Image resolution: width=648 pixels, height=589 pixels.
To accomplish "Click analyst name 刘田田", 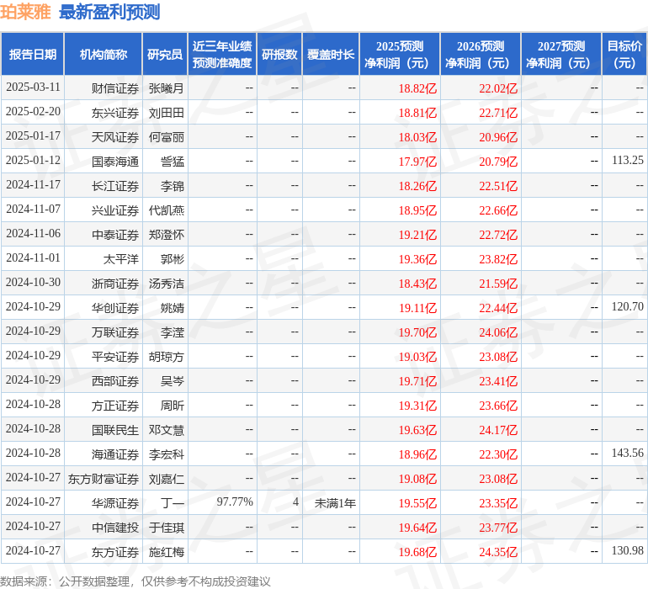I will [x=166, y=113].
